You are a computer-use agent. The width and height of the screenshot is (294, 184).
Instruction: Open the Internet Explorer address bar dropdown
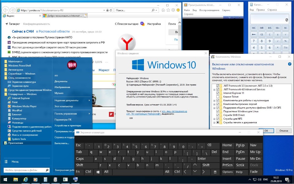click(x=104, y=10)
